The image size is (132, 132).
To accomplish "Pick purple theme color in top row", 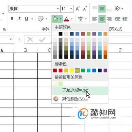I will tap(94, 34).
